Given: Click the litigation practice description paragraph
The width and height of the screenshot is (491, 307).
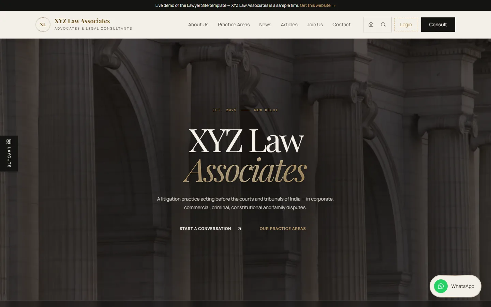Looking at the screenshot, I should 245,203.
